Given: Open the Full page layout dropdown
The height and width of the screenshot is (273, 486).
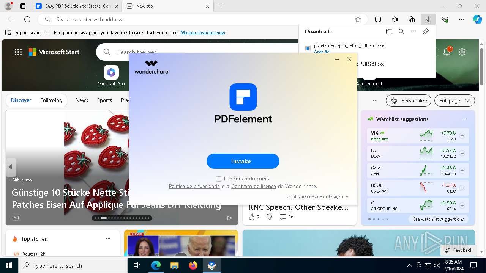Looking at the screenshot, I should [454, 100].
